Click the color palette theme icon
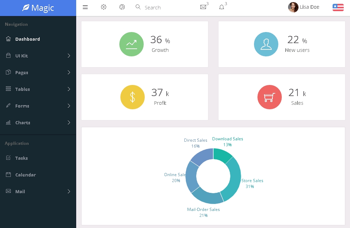 (122, 7)
